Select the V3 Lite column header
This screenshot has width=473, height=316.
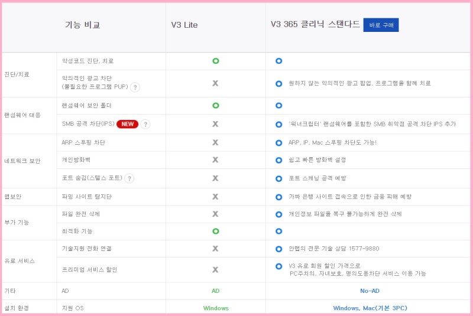(184, 25)
